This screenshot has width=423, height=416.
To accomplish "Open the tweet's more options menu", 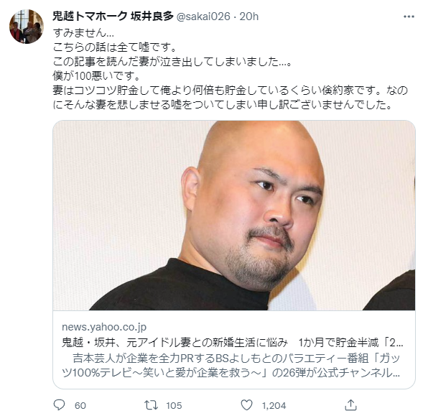I will pyautogui.click(x=409, y=17).
